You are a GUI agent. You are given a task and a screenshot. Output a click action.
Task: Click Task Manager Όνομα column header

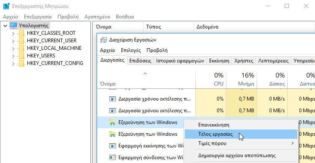tap(147, 80)
